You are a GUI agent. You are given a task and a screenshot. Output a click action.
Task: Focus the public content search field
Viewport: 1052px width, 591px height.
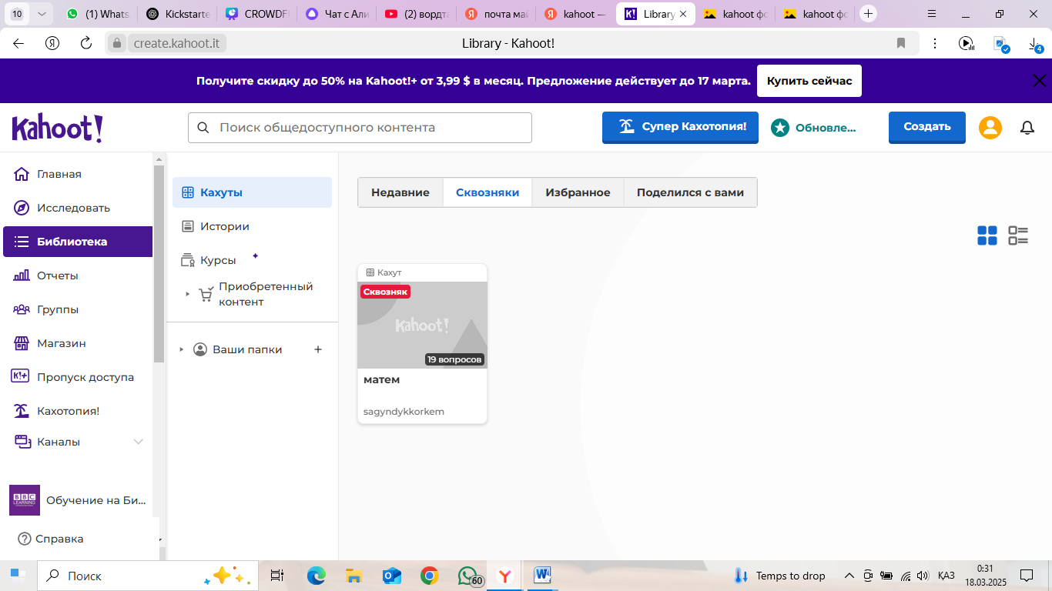coord(360,128)
